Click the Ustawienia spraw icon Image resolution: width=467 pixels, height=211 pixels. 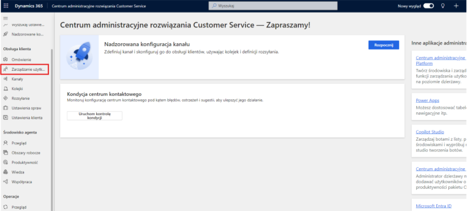[5, 108]
